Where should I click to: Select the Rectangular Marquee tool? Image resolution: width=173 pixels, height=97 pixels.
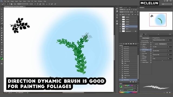[x=2, y=12]
